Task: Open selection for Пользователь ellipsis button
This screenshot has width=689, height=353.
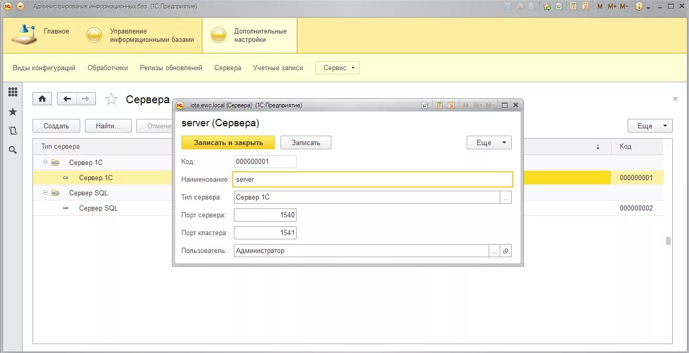Action: pos(494,251)
